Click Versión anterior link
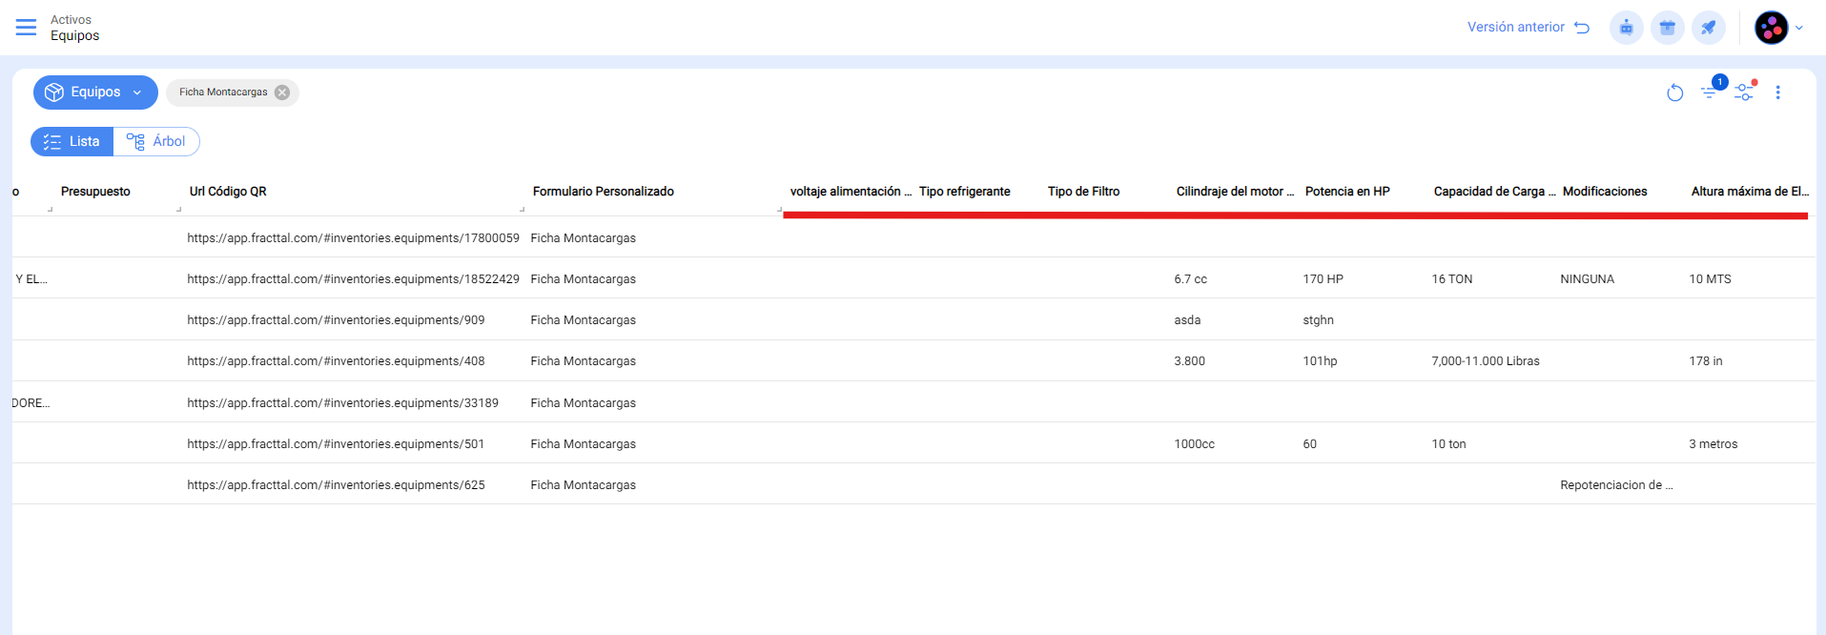Screen dimensions: 1826x635 click(1527, 28)
